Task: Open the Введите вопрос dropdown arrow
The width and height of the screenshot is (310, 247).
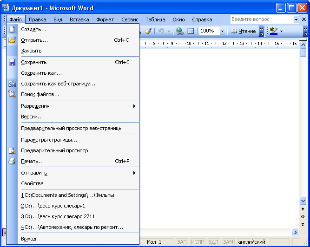Action: click(296, 19)
